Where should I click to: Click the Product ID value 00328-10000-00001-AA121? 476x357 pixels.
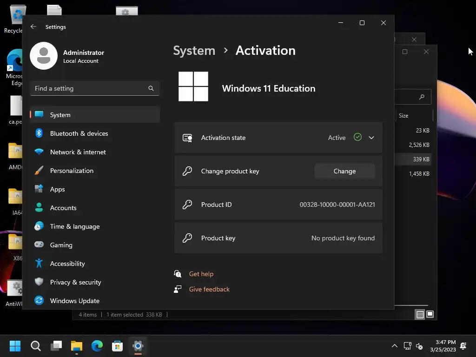click(337, 205)
